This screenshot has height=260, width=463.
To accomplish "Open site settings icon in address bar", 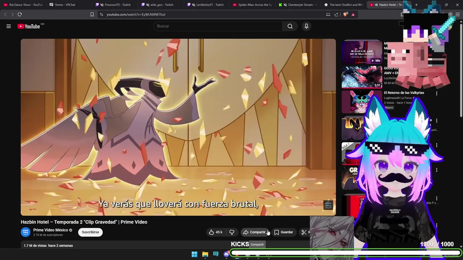I will (101, 14).
